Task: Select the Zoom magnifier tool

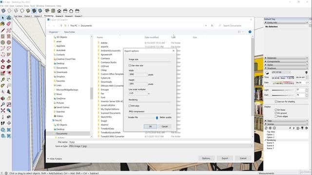Action: [x=3, y=105]
